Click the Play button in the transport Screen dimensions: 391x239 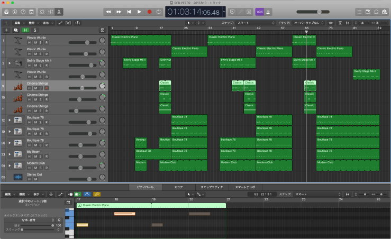point(139,12)
